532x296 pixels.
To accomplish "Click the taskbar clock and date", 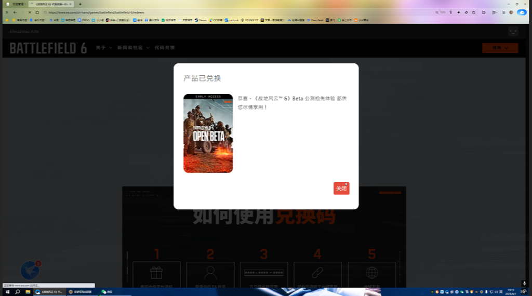I will coord(511,292).
